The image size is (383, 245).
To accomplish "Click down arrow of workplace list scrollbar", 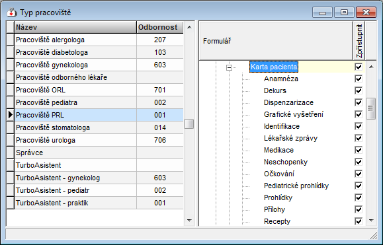I will (x=189, y=220).
